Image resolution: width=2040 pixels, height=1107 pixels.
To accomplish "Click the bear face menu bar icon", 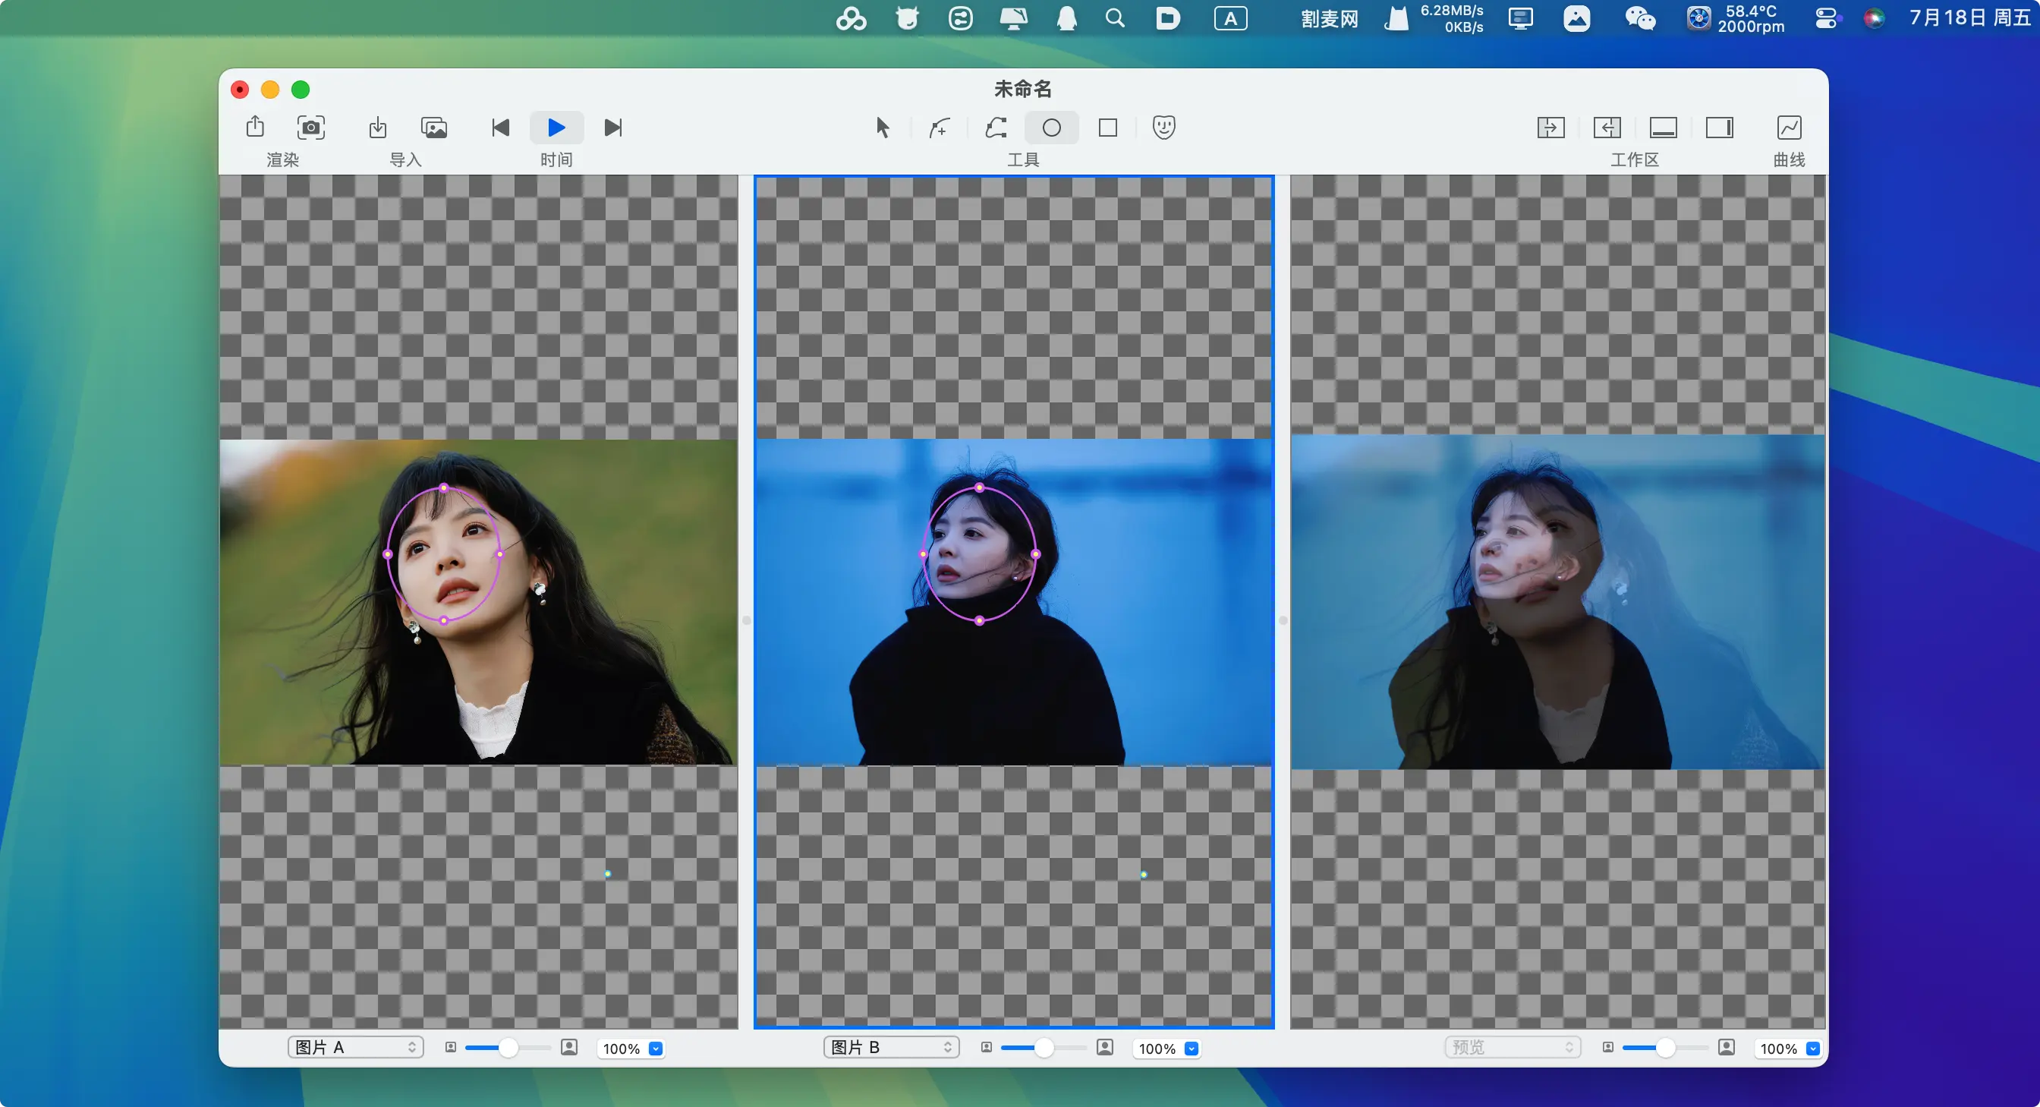I will (x=907, y=18).
